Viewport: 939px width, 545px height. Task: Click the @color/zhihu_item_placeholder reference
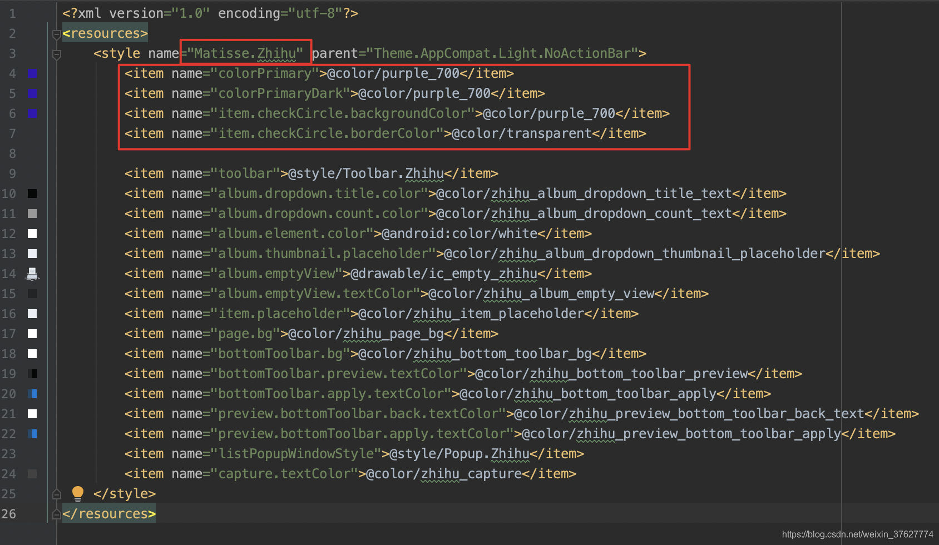[471, 314]
